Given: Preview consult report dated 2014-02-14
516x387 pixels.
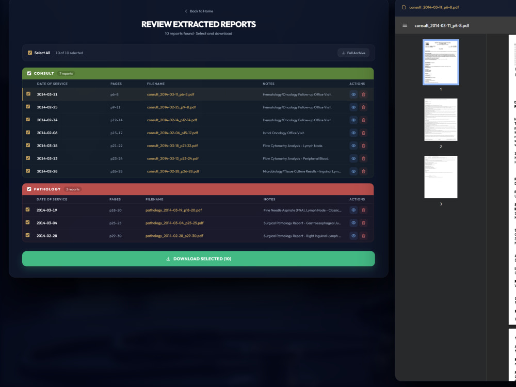Looking at the screenshot, I should (353, 120).
